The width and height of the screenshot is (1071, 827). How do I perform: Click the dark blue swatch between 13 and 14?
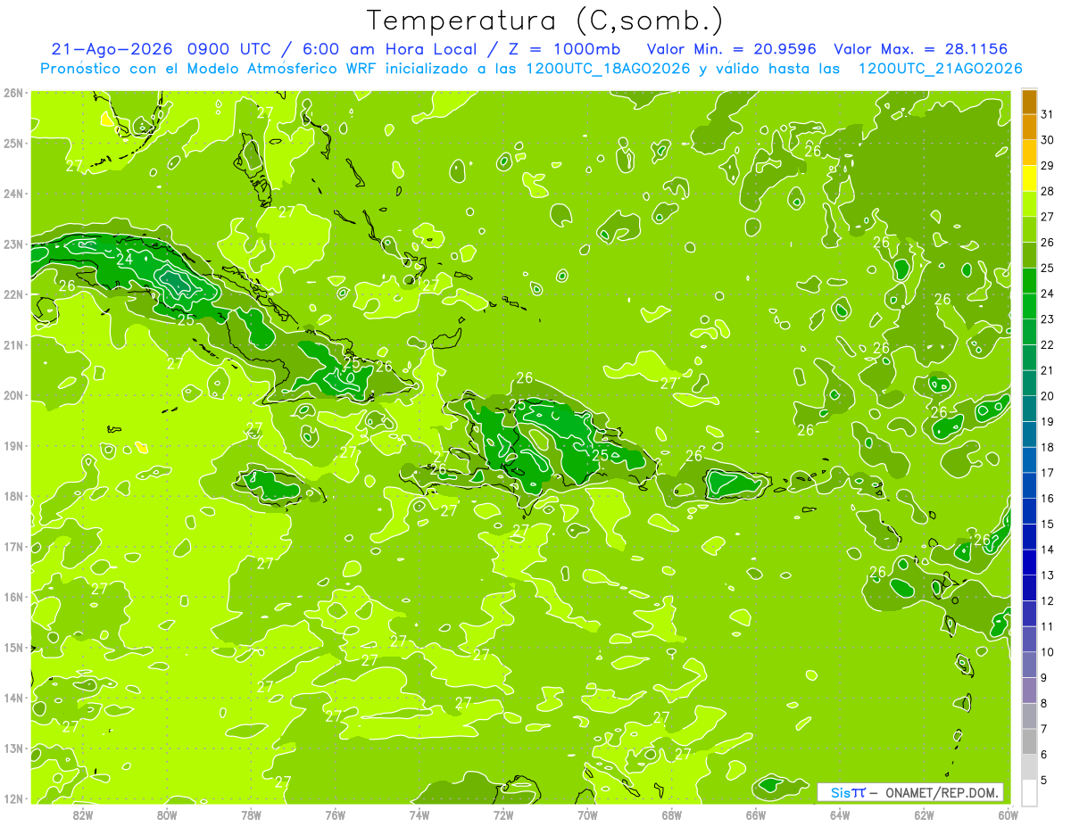point(1029,562)
